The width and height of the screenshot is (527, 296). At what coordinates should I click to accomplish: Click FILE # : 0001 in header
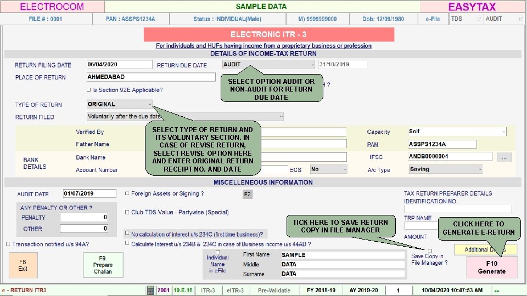click(x=46, y=19)
